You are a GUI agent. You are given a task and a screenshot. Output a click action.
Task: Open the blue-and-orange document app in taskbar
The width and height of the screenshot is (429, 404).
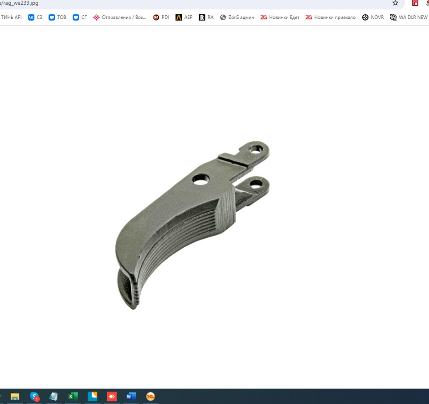pos(93,396)
